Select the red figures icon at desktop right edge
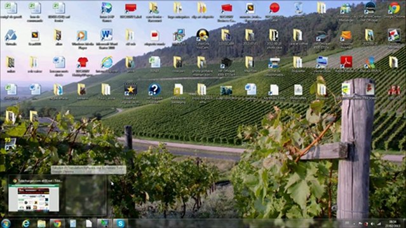Viewport: 406px width, 228px height. 393,90
